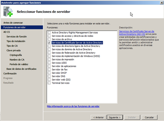Navigate to Confirmación step

(10, 73)
